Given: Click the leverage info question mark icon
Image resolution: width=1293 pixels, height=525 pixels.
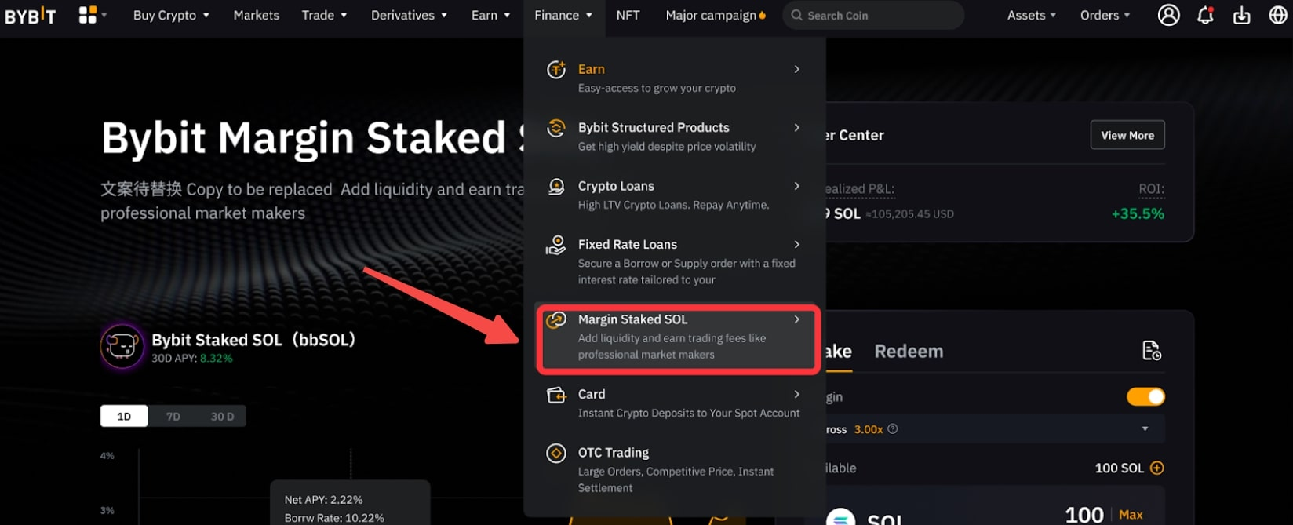Looking at the screenshot, I should pos(892,429).
